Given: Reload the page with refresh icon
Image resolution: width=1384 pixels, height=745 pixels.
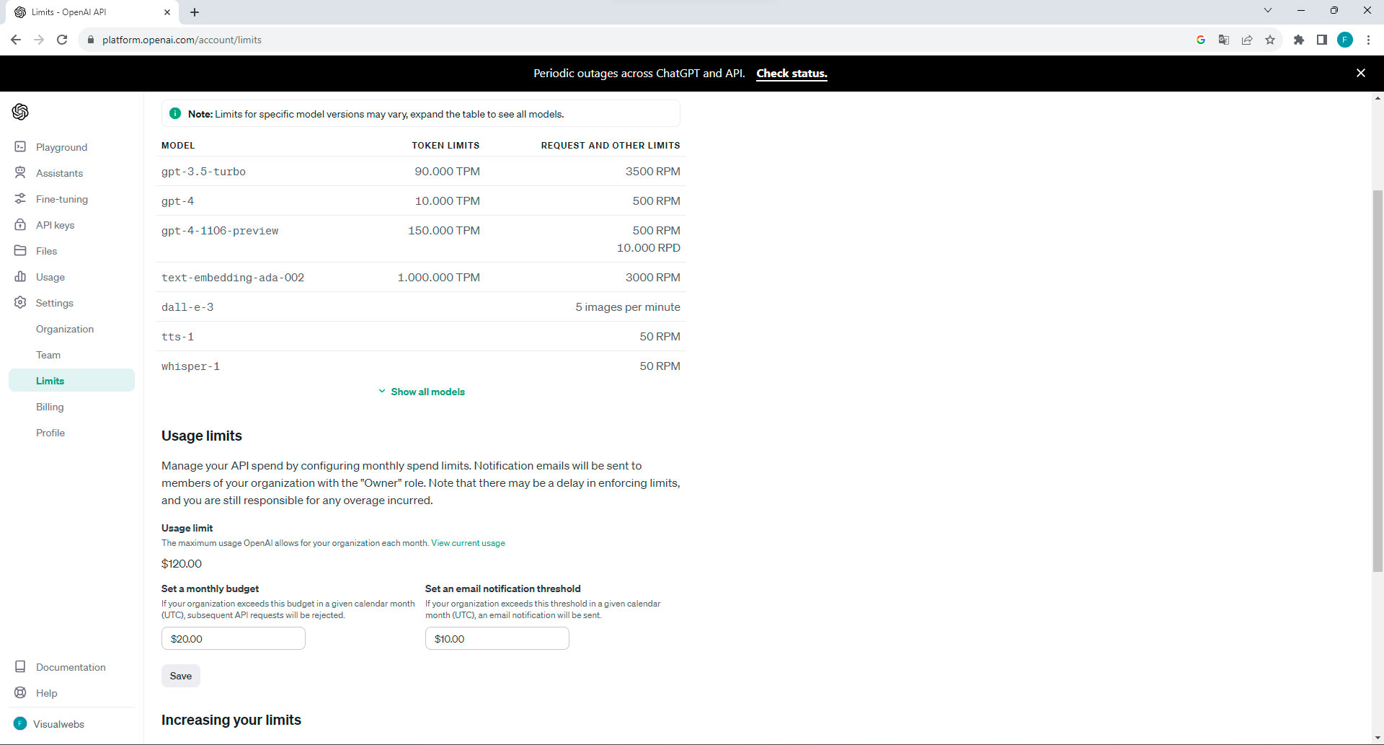Looking at the screenshot, I should (x=62, y=40).
